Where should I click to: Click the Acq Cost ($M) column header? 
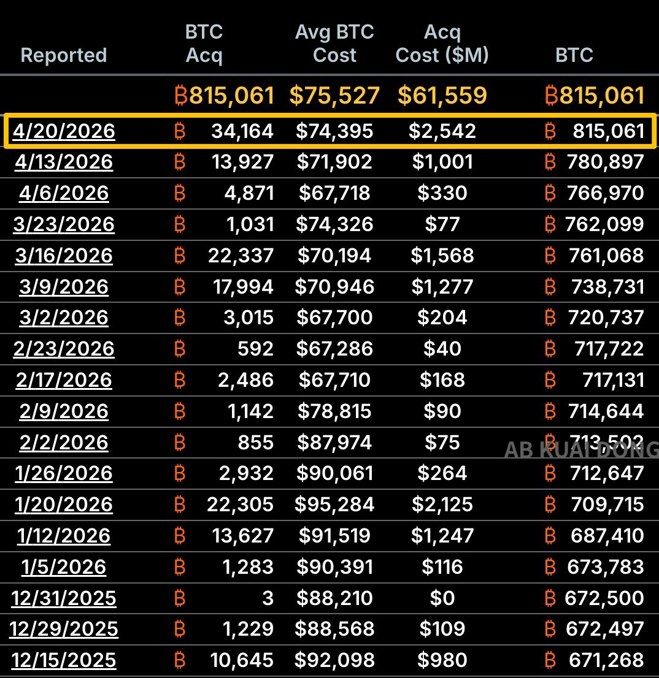[442, 44]
